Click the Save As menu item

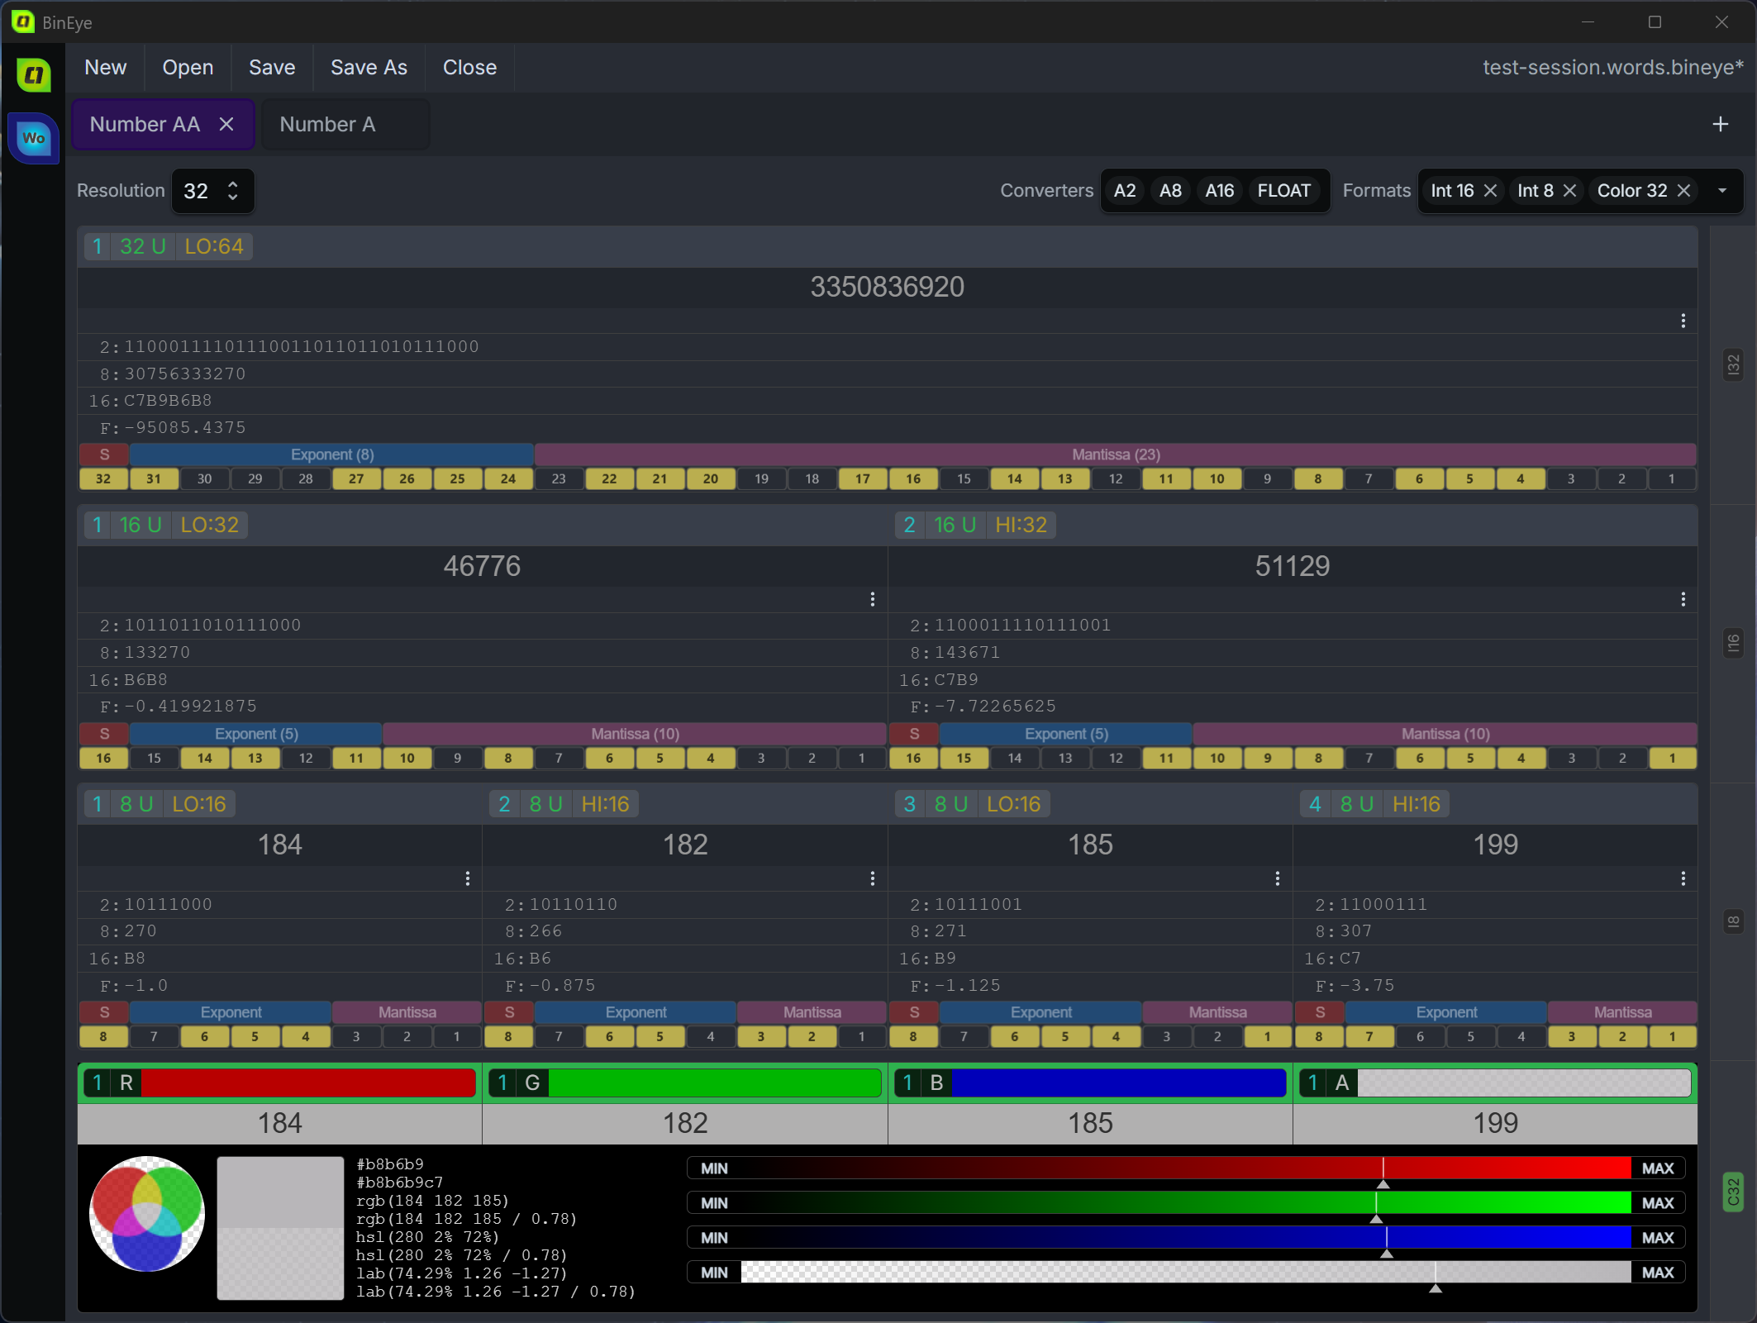pos(369,68)
